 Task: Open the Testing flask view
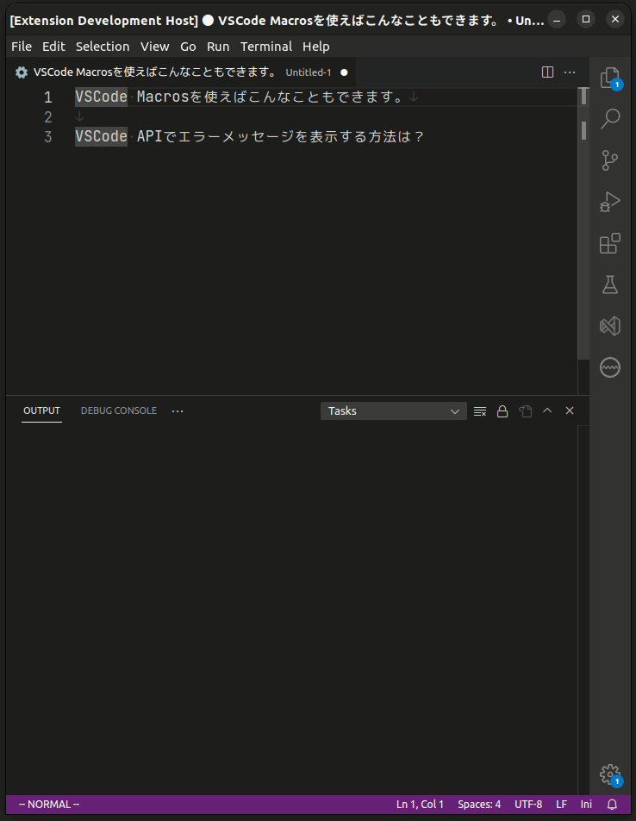coord(610,285)
